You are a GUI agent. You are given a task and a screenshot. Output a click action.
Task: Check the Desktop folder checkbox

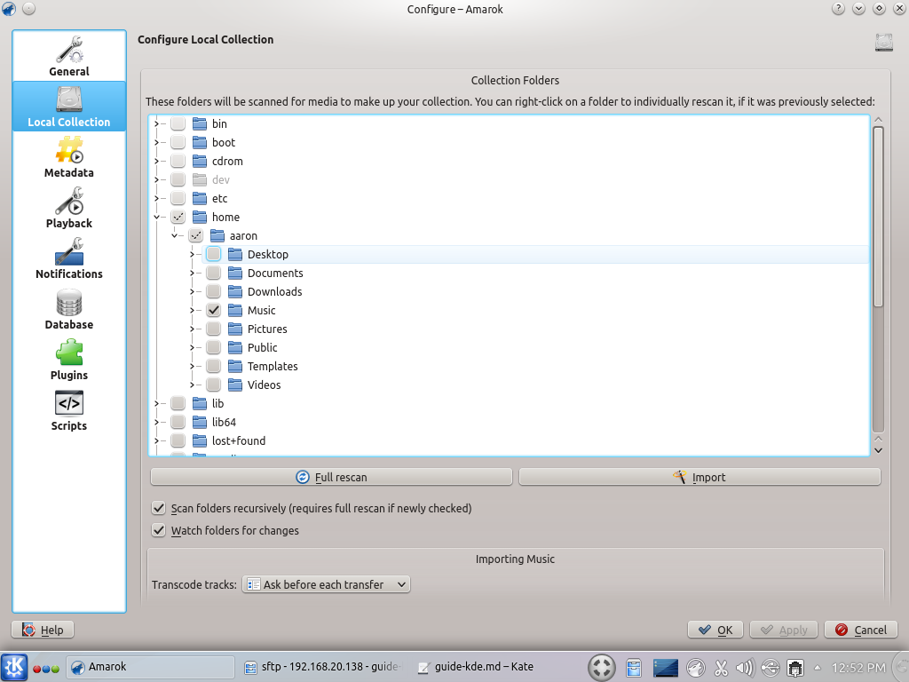coord(213,254)
